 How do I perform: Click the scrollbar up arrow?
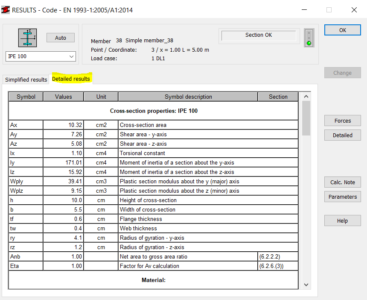pyautogui.click(x=306, y=97)
